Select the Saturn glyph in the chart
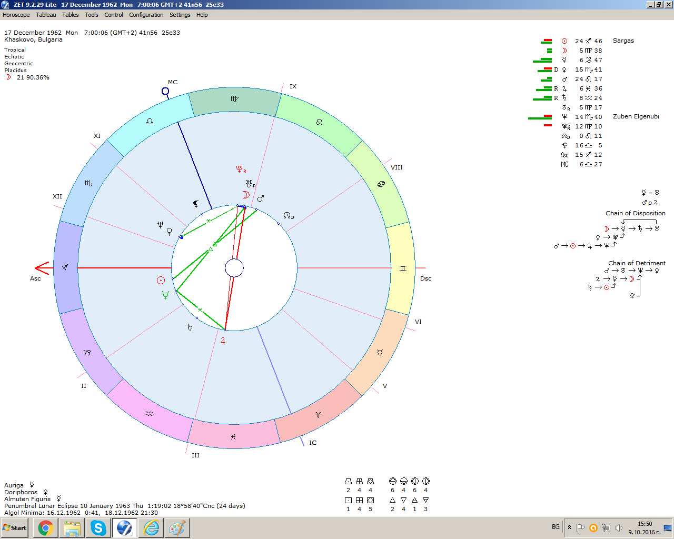Image resolution: width=674 pixels, height=539 pixels. click(x=189, y=327)
